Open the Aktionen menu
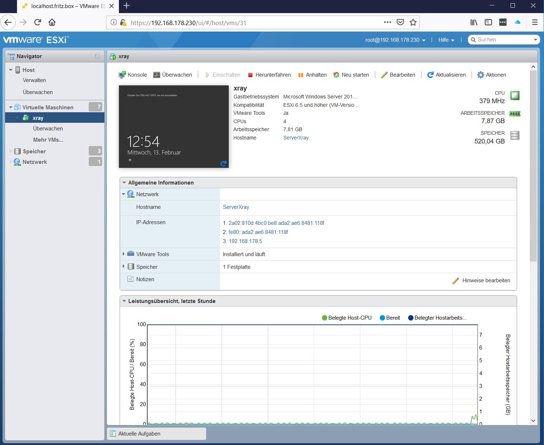 [492, 75]
